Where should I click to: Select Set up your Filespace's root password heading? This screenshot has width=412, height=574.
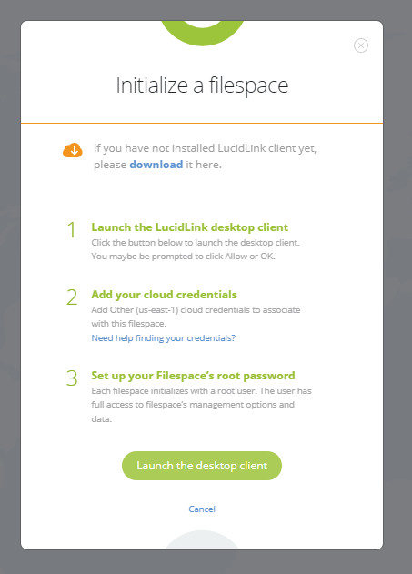point(193,376)
